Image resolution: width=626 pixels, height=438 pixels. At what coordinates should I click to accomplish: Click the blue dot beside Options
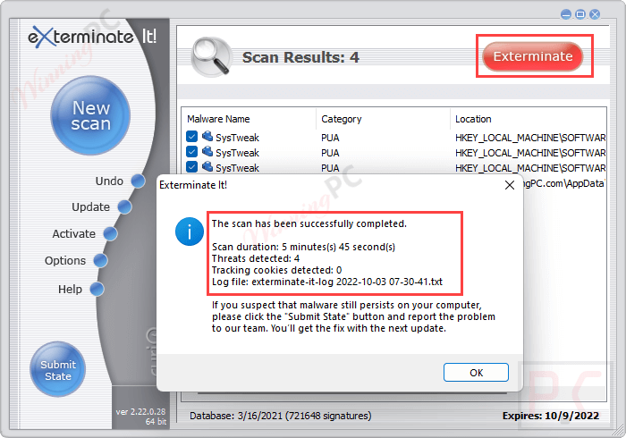pyautogui.click(x=100, y=260)
